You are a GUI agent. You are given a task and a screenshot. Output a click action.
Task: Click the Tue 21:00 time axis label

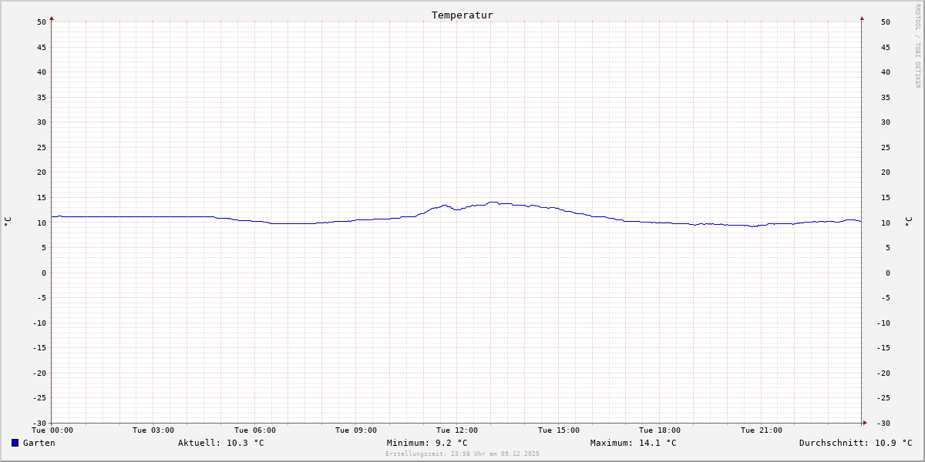tap(761, 430)
